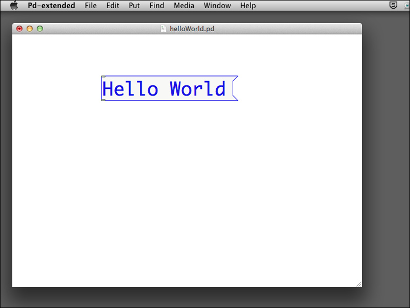410x308 pixels.
Task: Click the partially visible far-right menu bar icon
Action: 407,5
